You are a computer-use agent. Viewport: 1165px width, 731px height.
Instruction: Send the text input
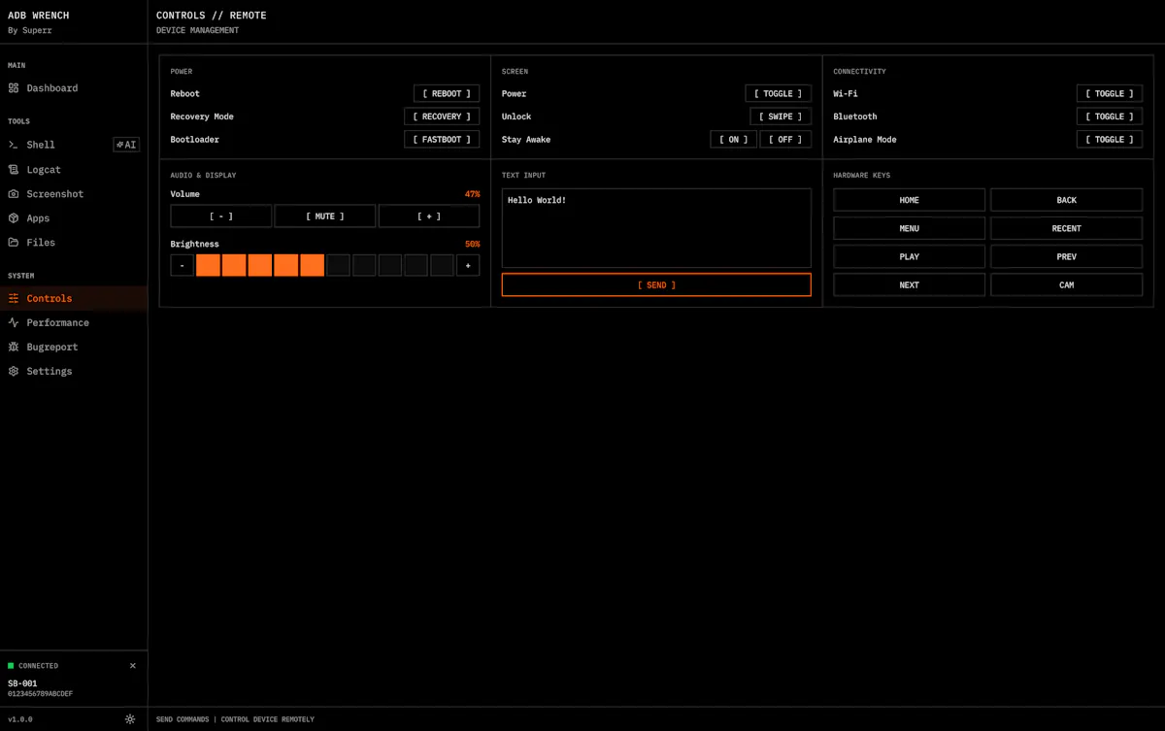pos(656,284)
